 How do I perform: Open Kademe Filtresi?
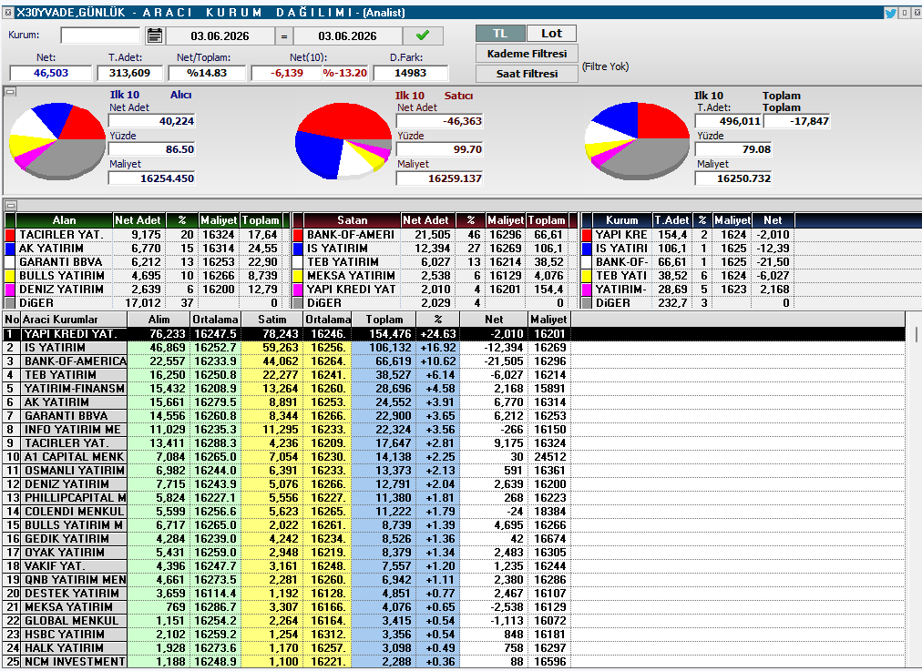point(527,54)
